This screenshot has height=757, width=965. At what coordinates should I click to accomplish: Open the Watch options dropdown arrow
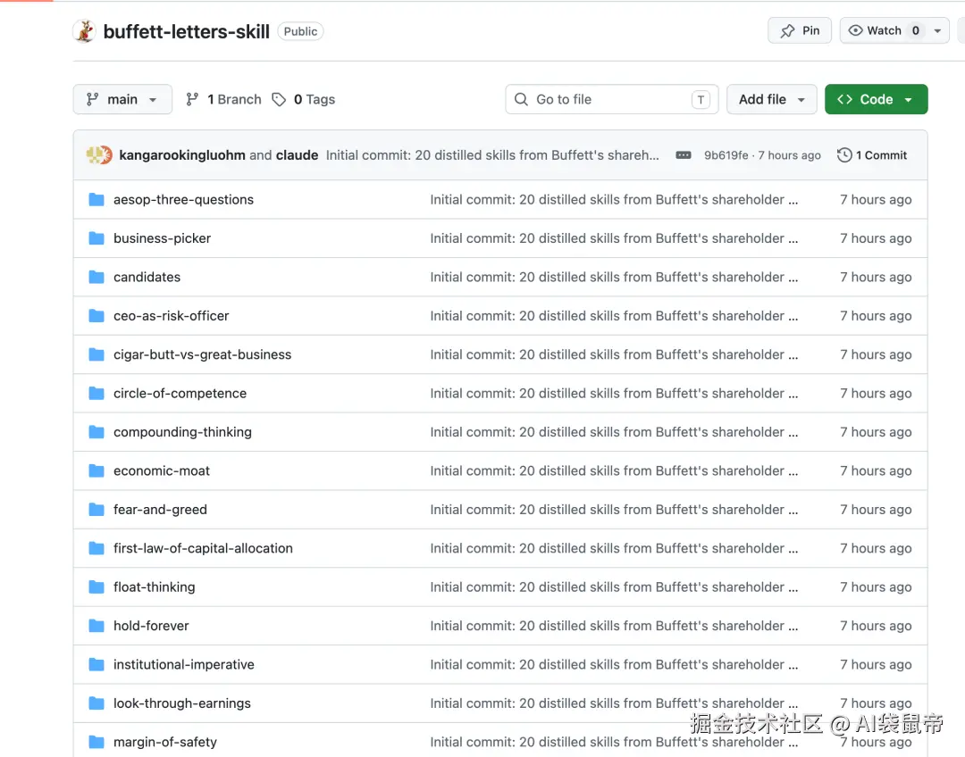coord(937,30)
